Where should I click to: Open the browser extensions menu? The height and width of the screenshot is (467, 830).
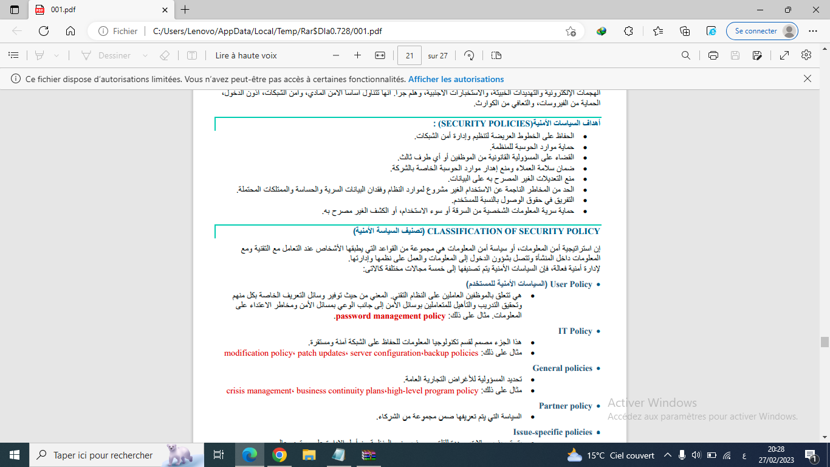[x=629, y=31]
